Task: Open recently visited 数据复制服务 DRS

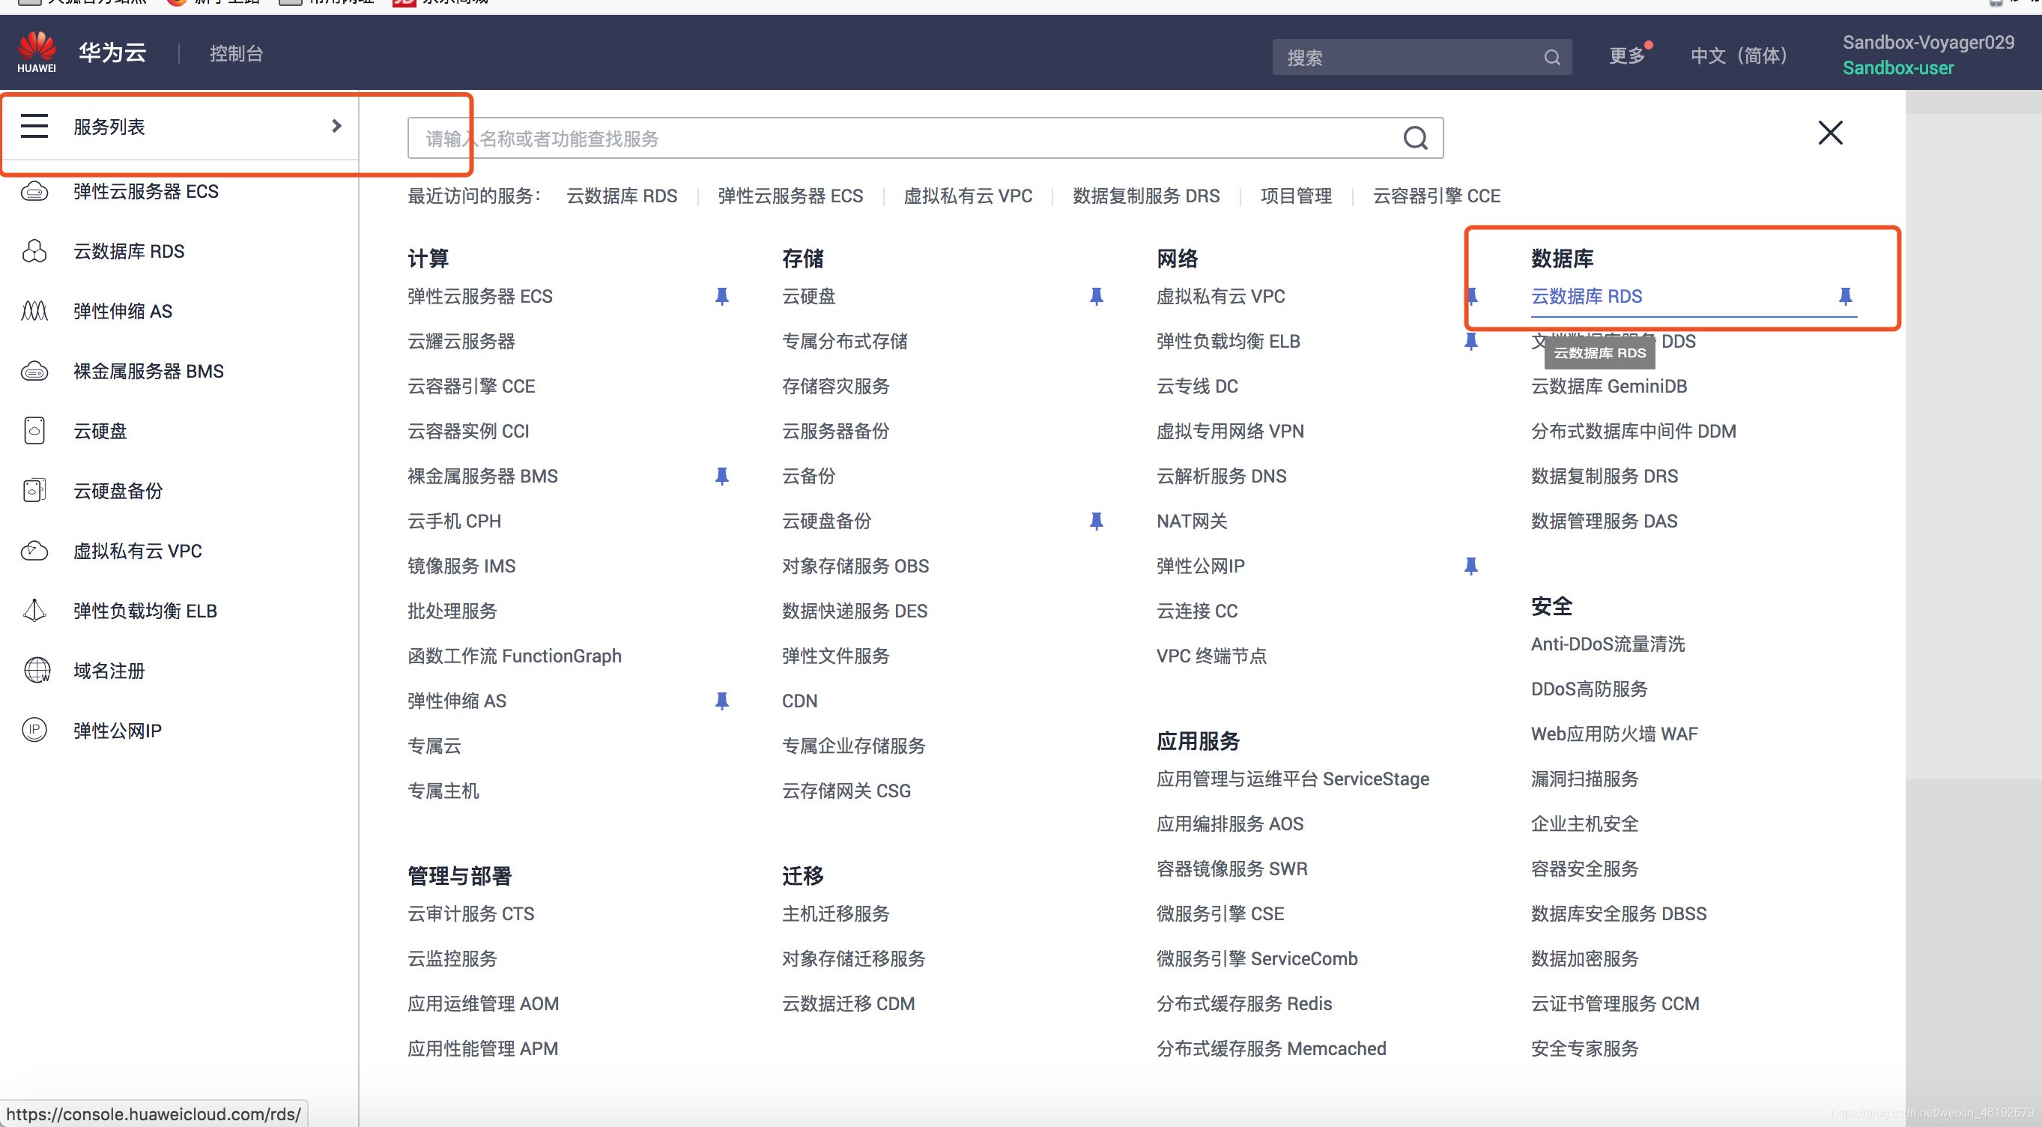Action: click(x=1145, y=196)
